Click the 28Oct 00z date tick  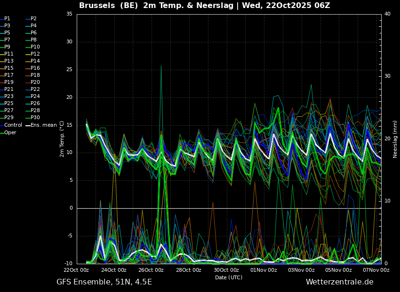(189, 270)
